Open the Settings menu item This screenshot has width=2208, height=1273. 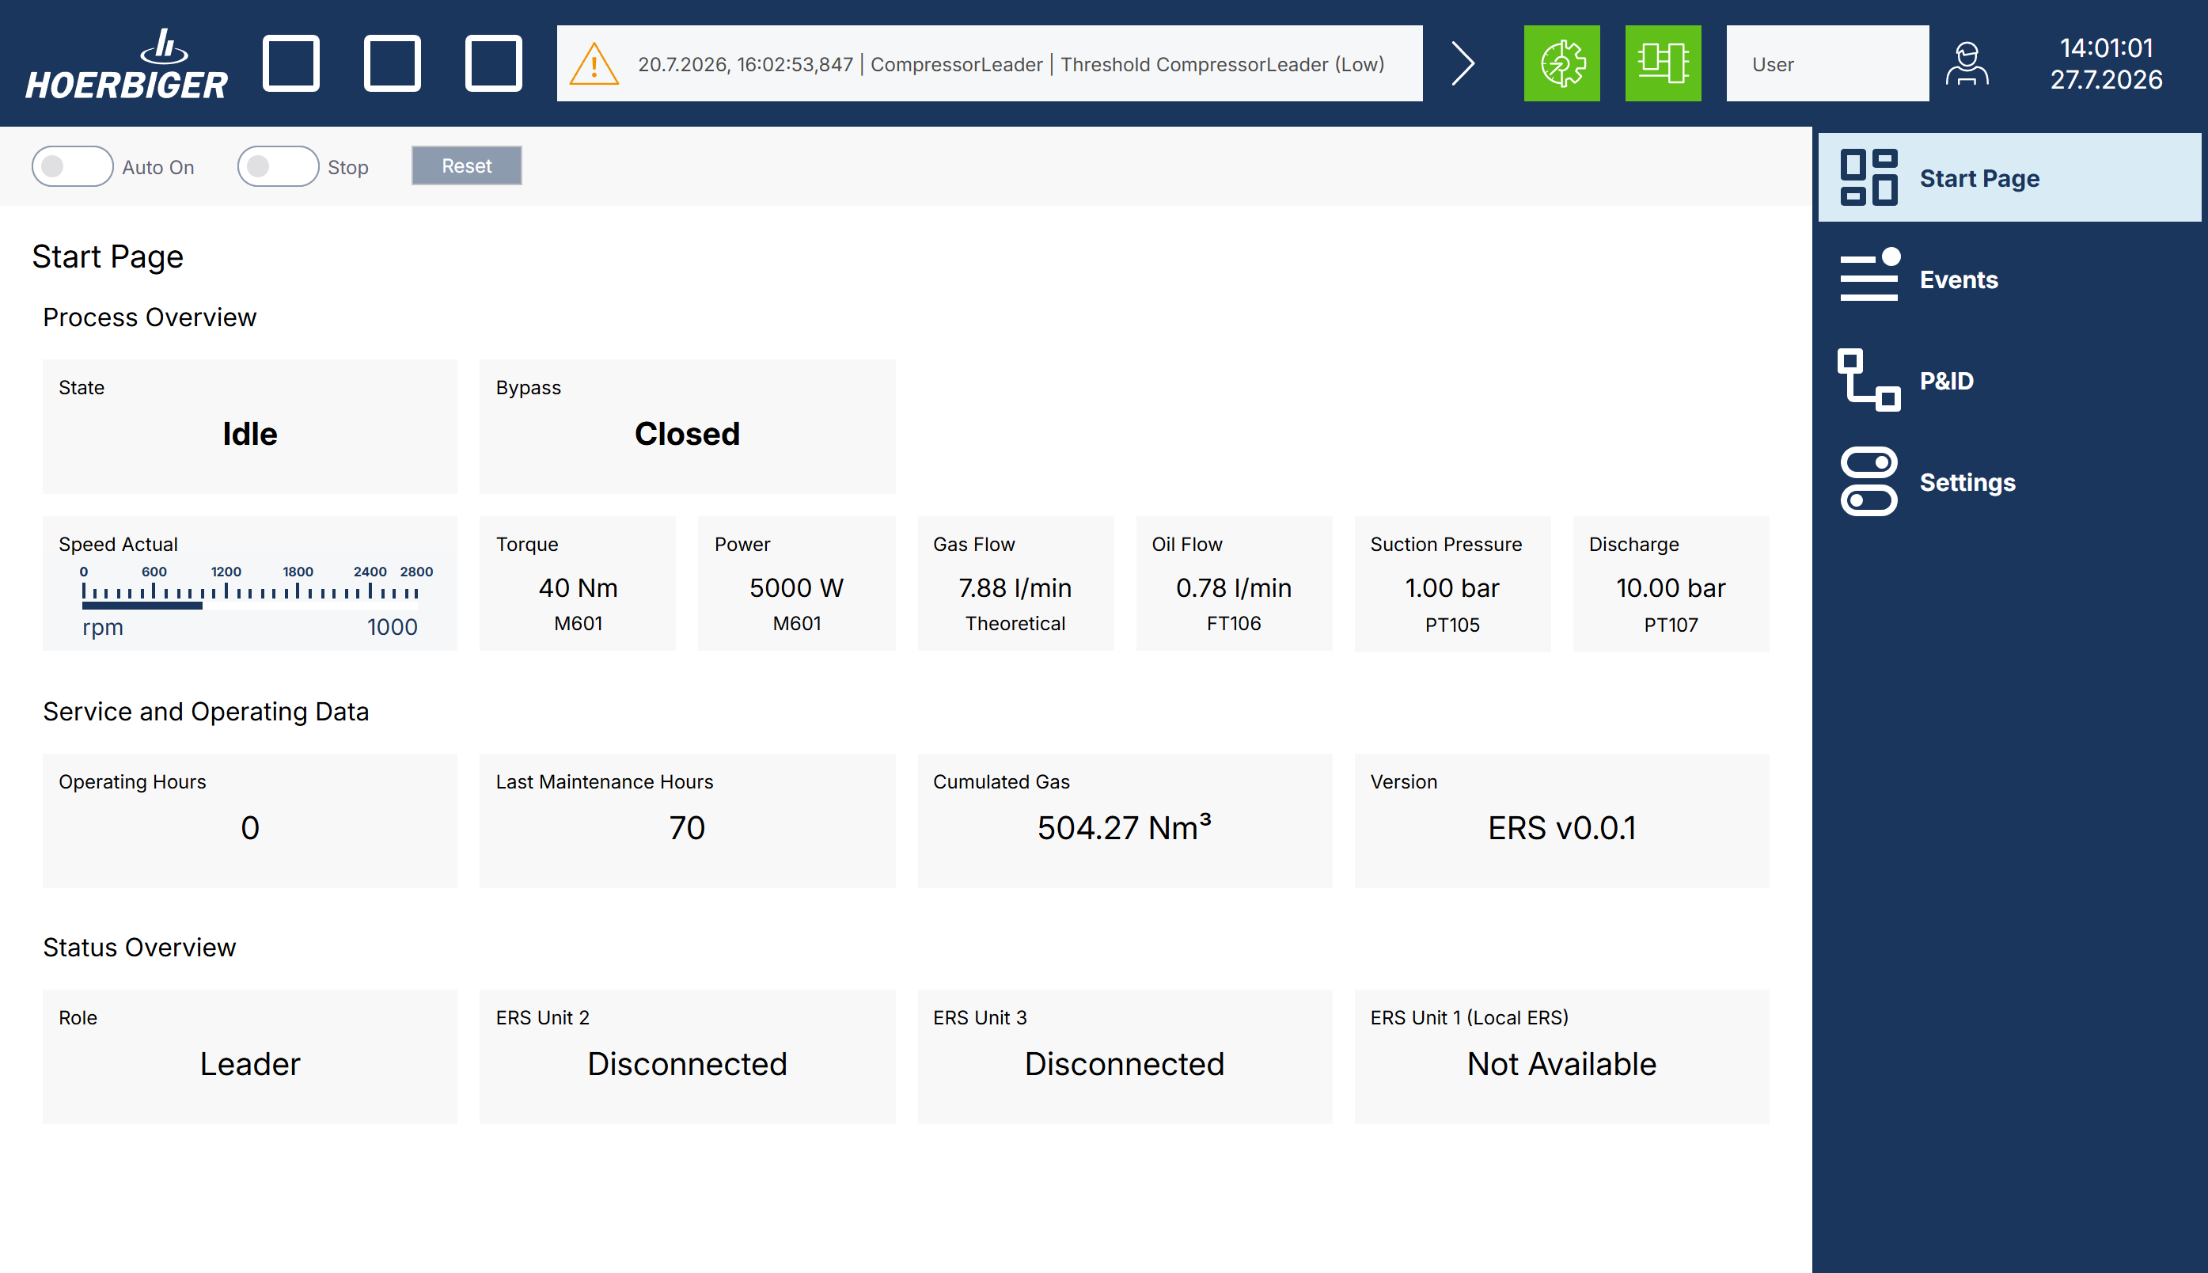point(2009,482)
